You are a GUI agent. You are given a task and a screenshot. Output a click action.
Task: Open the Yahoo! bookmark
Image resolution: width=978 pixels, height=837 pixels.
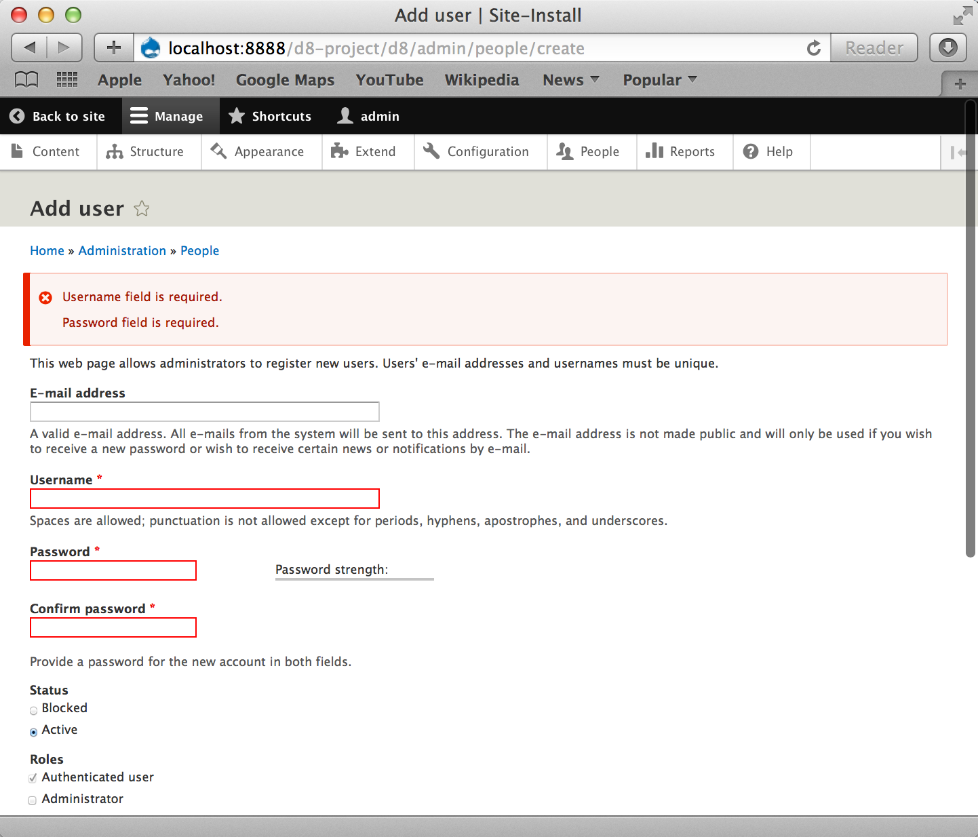189,80
